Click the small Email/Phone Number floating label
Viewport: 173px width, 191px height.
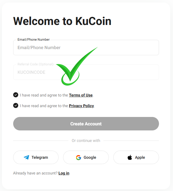point(33,40)
